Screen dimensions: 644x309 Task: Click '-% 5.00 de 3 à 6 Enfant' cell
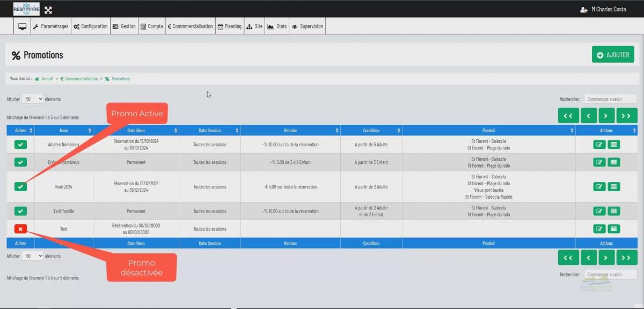(x=290, y=162)
